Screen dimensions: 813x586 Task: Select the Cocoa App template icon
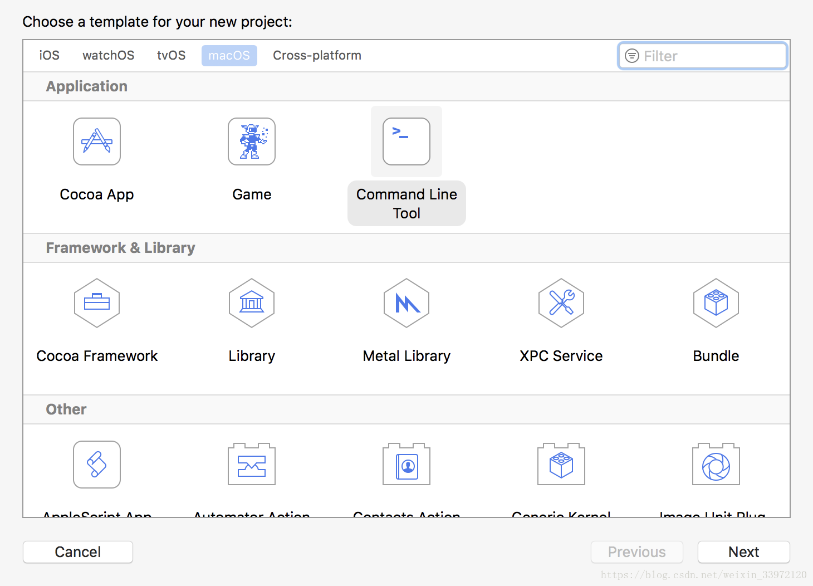(x=97, y=141)
